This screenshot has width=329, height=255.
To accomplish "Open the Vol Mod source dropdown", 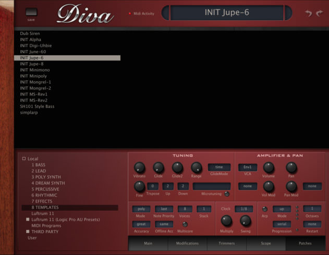I will (x=248, y=186).
